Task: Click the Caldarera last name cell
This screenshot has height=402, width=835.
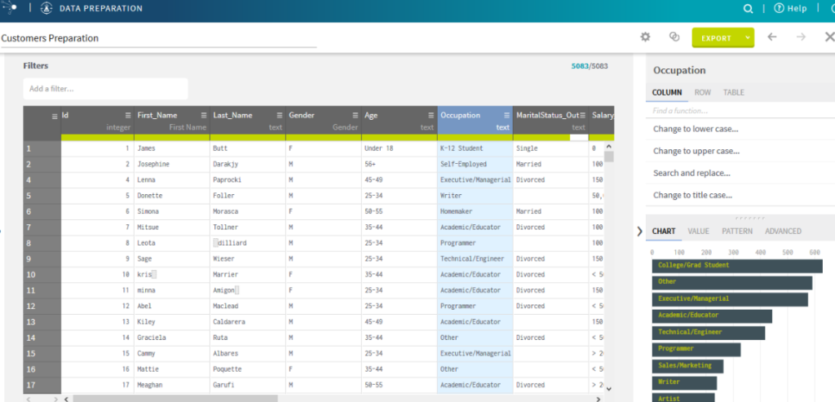Action: [x=248, y=321]
